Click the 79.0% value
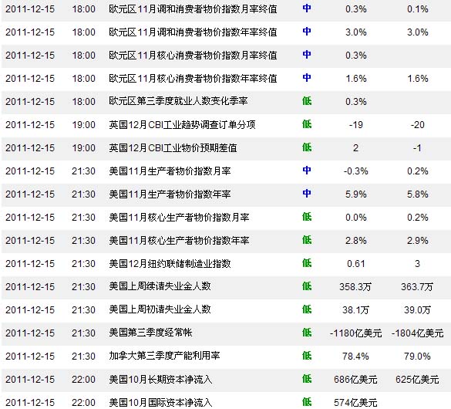451x409 pixels. tap(417, 357)
